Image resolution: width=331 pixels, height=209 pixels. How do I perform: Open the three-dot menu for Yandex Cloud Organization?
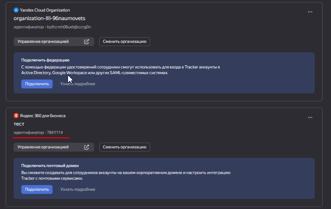coord(310,12)
